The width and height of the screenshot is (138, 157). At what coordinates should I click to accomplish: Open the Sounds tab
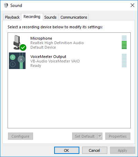click(x=50, y=17)
